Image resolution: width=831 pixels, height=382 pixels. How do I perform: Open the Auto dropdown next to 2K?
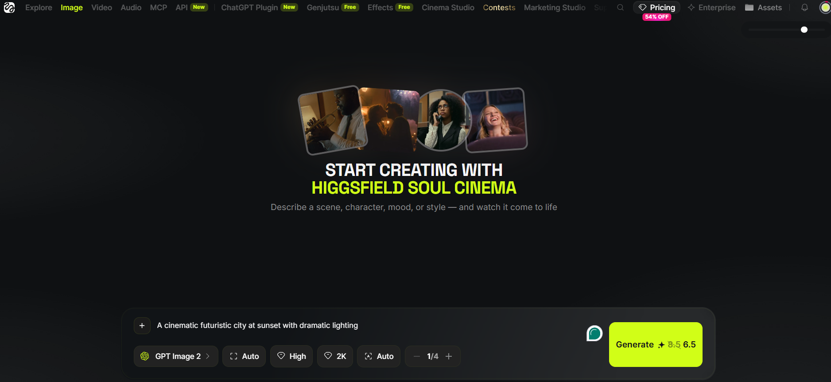point(379,356)
